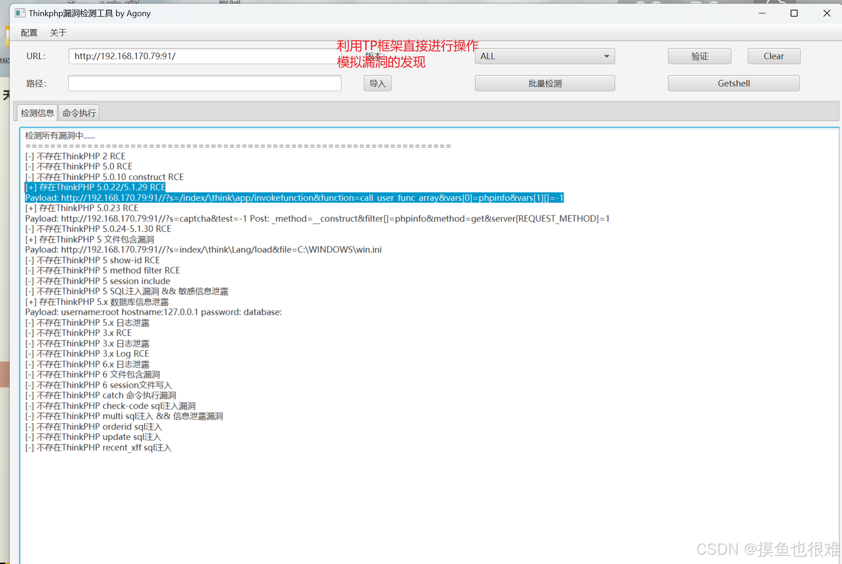This screenshot has width=842, height=564.
Task: Click the line '不存在ThinkPHP catch 命令执行漏洞'
Action: [x=101, y=395]
